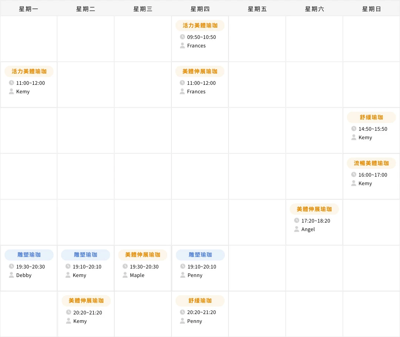Click clock icon beside 16:00~17:00
Screen dimensions: 400x337
(354, 174)
